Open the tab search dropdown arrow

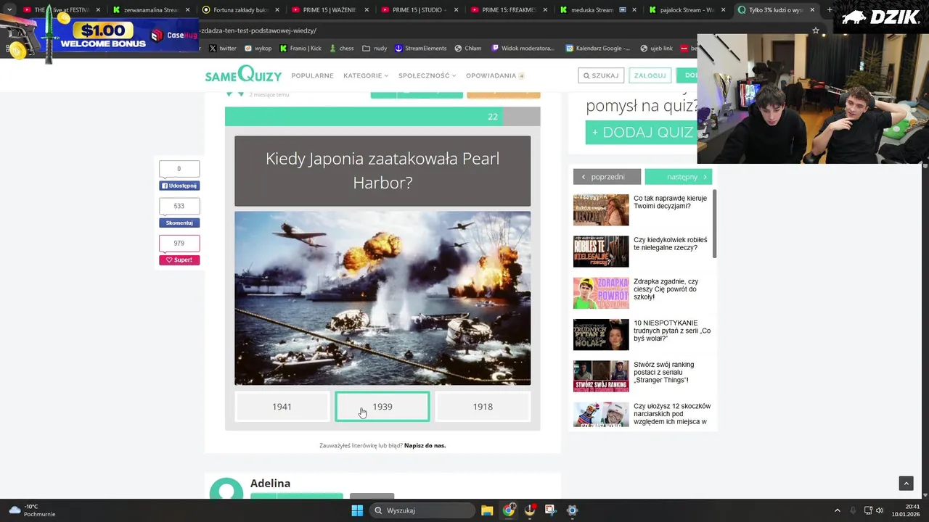point(9,10)
